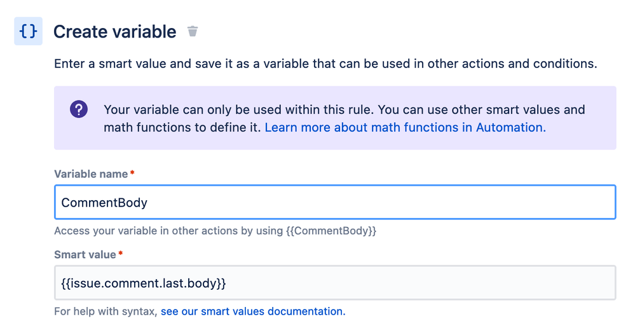Open Learn more about math functions link
This screenshot has height=335, width=635.
click(x=405, y=127)
